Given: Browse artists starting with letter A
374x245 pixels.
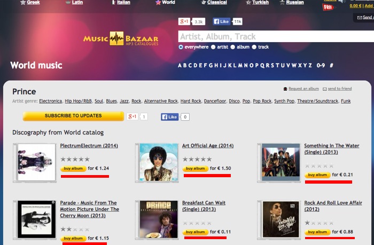Looking at the screenshot, I should point(180,65).
